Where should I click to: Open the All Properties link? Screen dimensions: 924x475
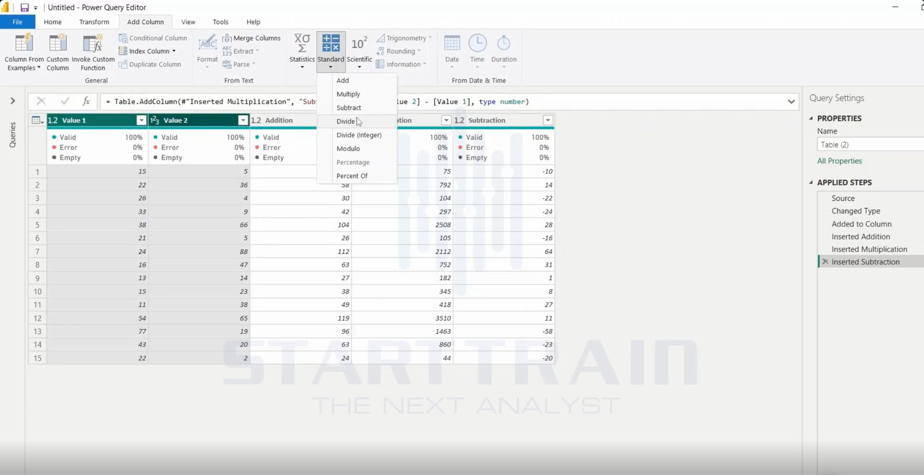point(839,161)
